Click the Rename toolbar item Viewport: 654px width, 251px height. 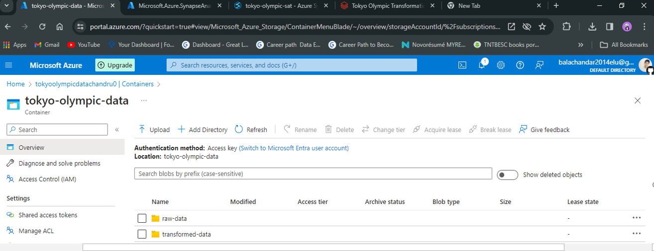[300, 129]
